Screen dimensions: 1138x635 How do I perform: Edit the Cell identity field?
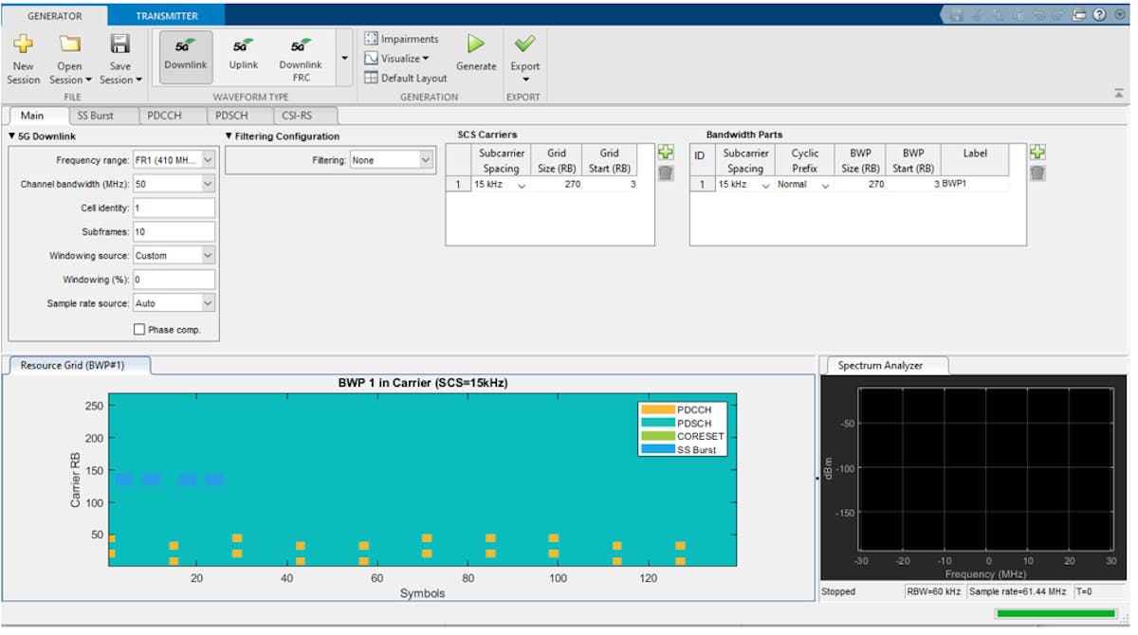tap(174, 208)
